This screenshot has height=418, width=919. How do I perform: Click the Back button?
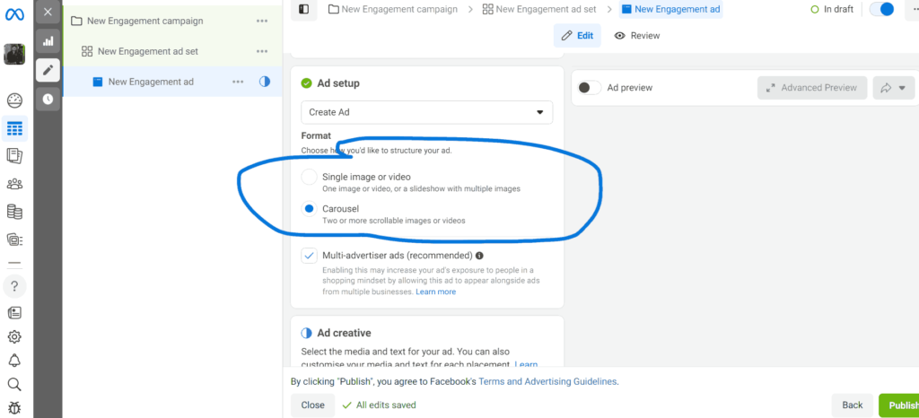tap(852, 405)
